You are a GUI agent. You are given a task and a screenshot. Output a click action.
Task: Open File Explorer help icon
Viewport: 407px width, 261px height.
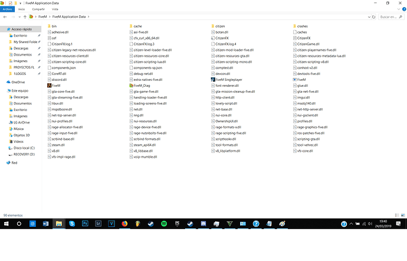point(404,9)
